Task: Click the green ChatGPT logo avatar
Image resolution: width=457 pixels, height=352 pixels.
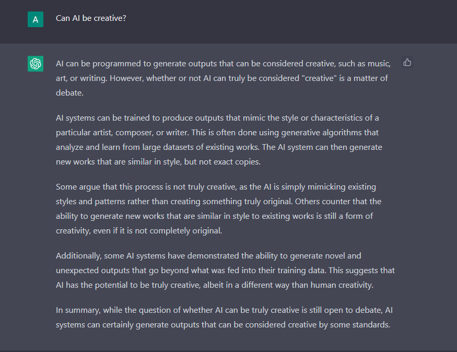Action: [x=36, y=64]
